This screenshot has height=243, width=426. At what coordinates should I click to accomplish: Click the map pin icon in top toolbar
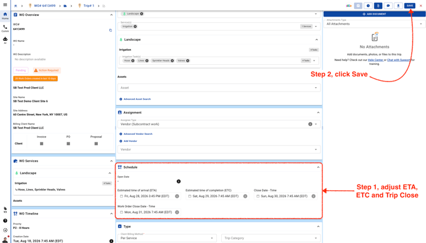click(x=398, y=6)
